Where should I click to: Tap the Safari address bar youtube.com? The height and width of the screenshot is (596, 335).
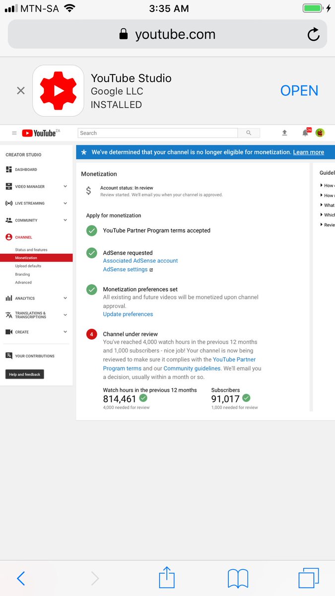point(167,34)
